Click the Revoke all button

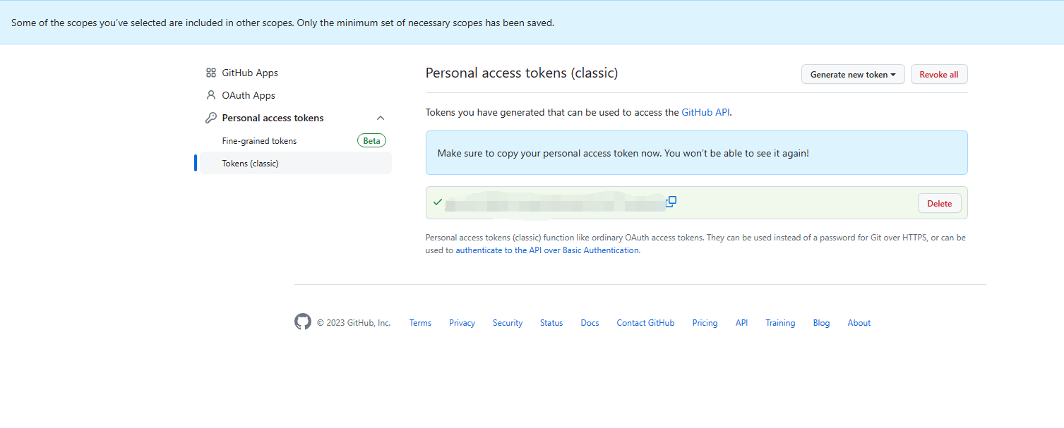pyautogui.click(x=939, y=74)
